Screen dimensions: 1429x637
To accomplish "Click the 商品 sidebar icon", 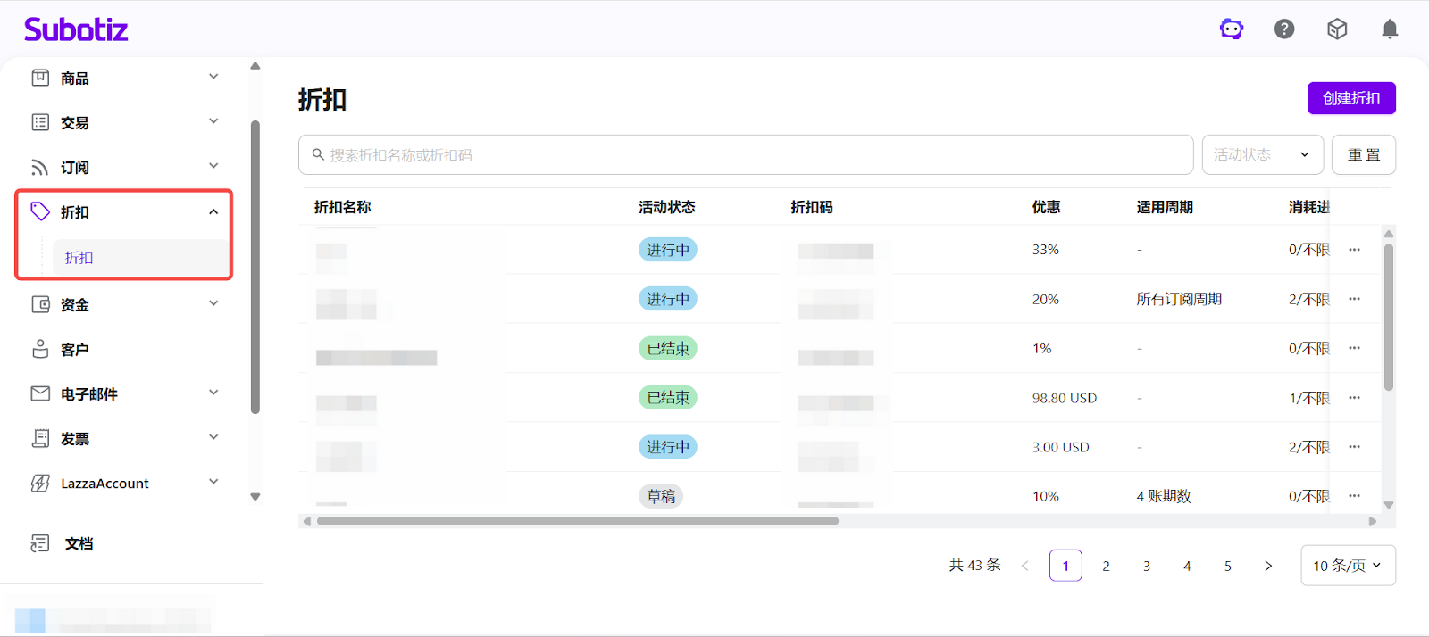I will point(40,78).
